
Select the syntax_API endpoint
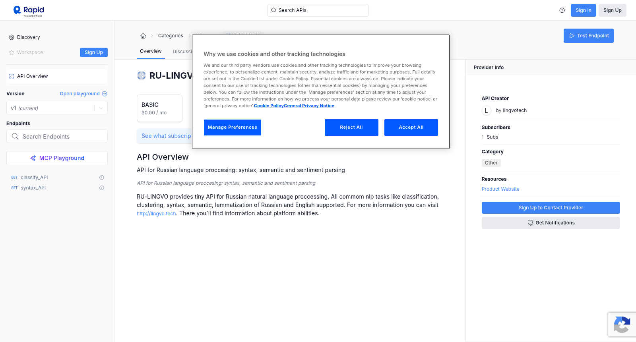click(x=33, y=188)
